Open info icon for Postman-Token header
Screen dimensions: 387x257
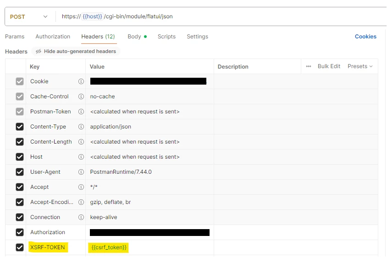(x=81, y=112)
